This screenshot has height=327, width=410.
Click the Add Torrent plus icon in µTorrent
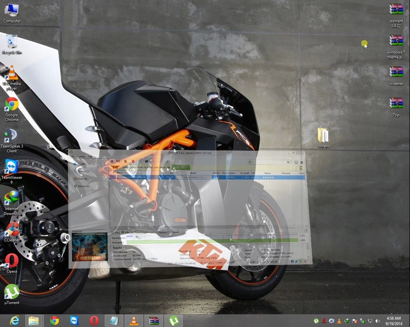coord(112,161)
